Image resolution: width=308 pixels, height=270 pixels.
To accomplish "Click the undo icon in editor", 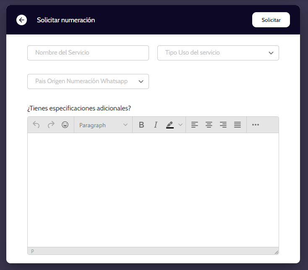I will tap(37, 125).
